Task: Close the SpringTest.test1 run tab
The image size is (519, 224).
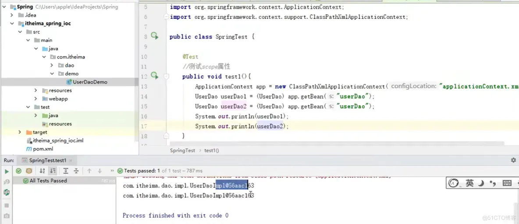Action: click(x=71, y=161)
